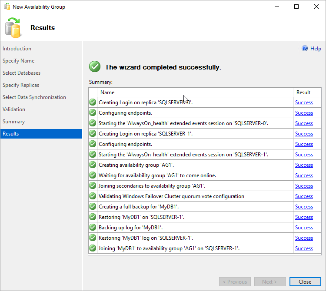Image resolution: width=326 pixels, height=291 pixels.
Task: Click the large green wizard completed checkmark
Action: (95, 67)
